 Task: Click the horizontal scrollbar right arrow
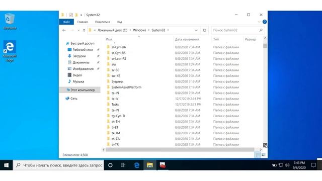pyautogui.click(x=261, y=150)
